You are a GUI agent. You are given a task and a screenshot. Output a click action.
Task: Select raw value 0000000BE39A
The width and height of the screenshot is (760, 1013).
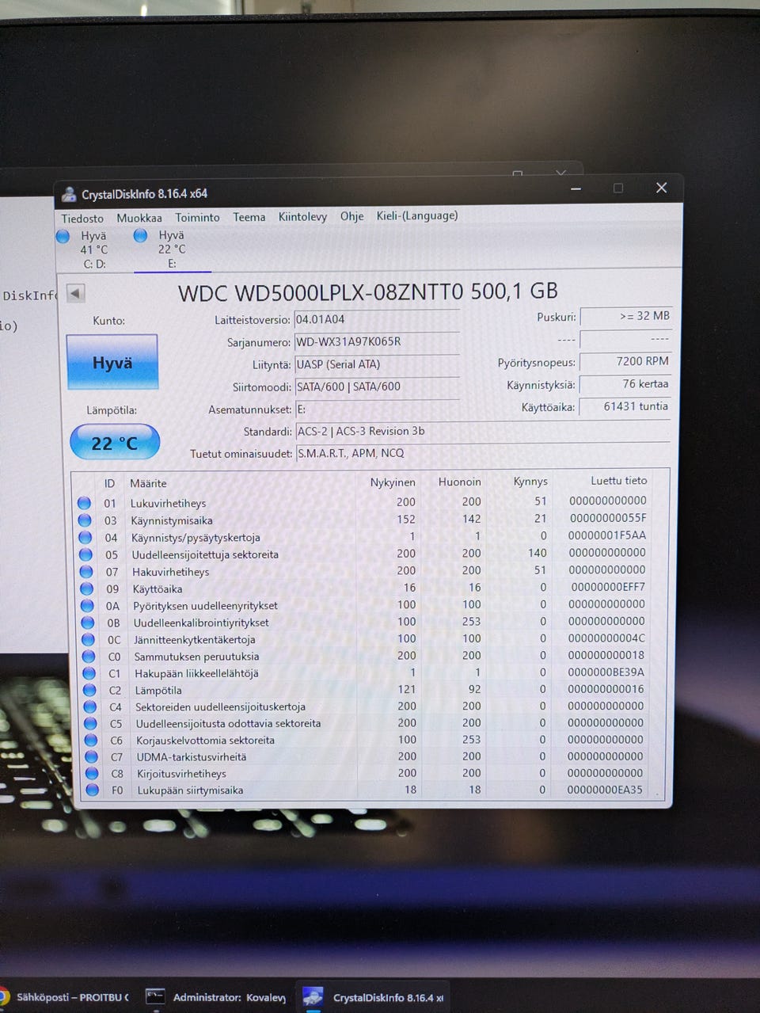606,672
